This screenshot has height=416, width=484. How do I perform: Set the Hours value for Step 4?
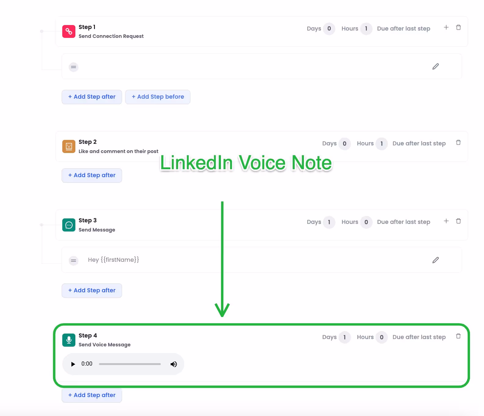click(x=381, y=337)
